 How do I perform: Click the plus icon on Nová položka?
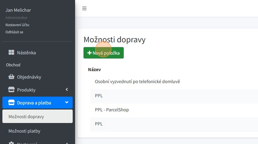pyautogui.click(x=89, y=53)
